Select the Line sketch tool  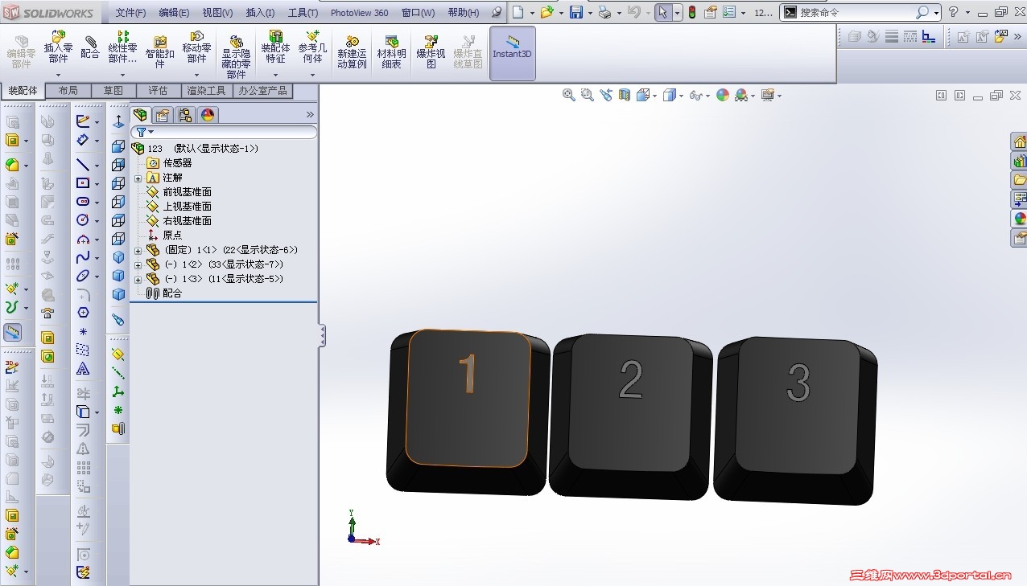83,165
